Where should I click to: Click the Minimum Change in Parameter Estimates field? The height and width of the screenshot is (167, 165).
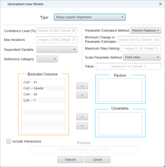click(139, 40)
